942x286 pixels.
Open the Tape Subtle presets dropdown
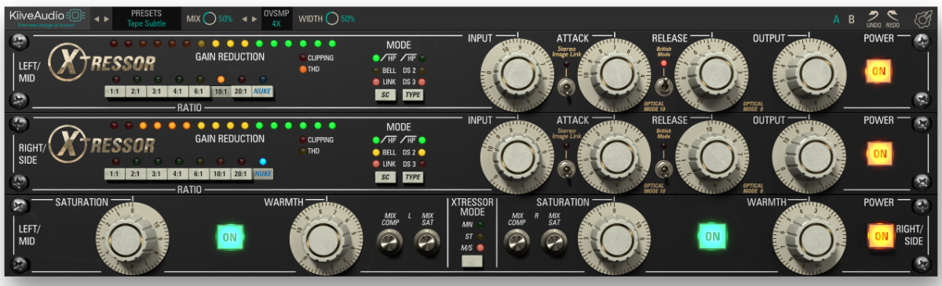(147, 18)
